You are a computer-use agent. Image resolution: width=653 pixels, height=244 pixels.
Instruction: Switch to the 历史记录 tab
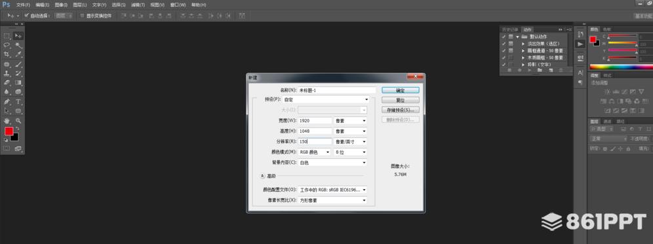[x=510, y=29]
